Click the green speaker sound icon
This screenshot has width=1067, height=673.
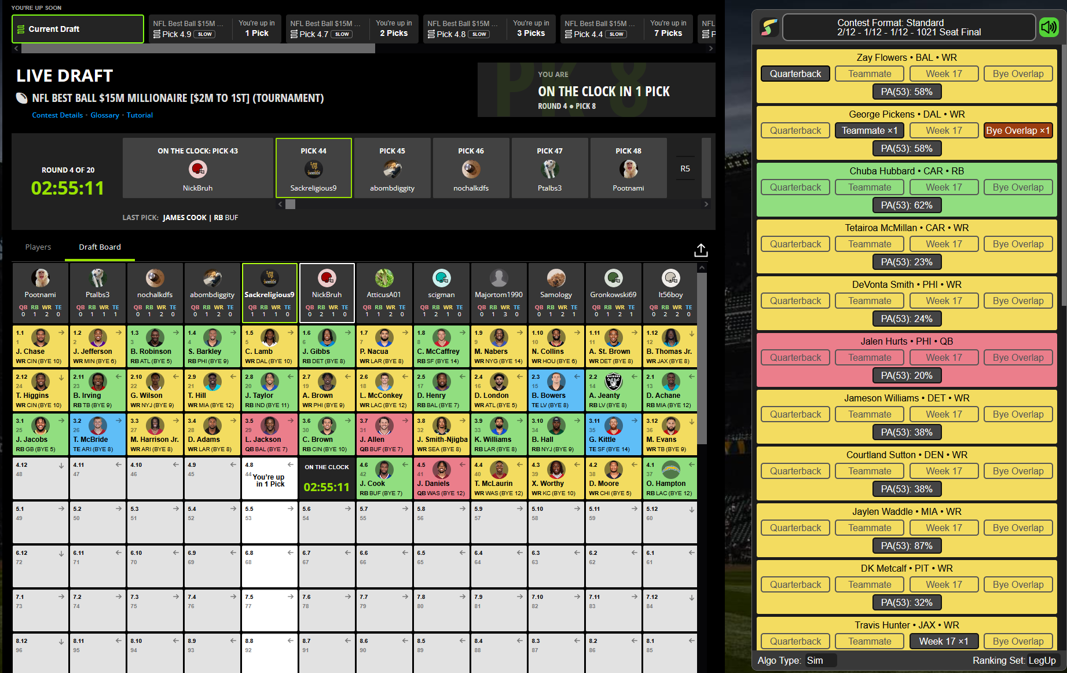pyautogui.click(x=1048, y=27)
